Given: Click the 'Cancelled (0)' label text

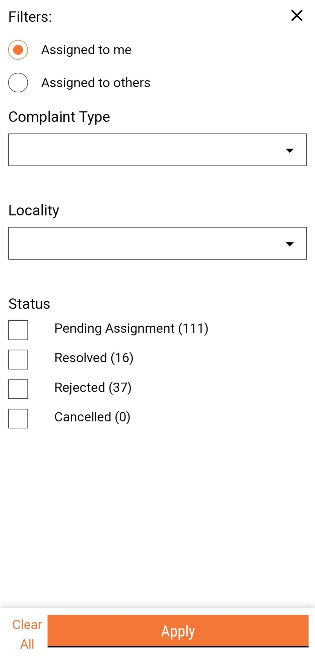Looking at the screenshot, I should pyautogui.click(x=92, y=417).
